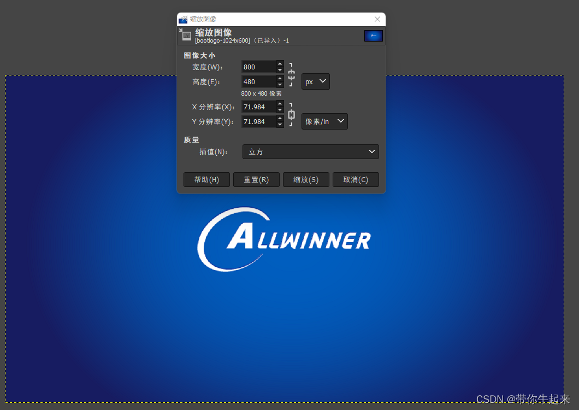Click the bootlogo-1024x600 file name text
The width and height of the screenshot is (579, 410).
(223, 40)
